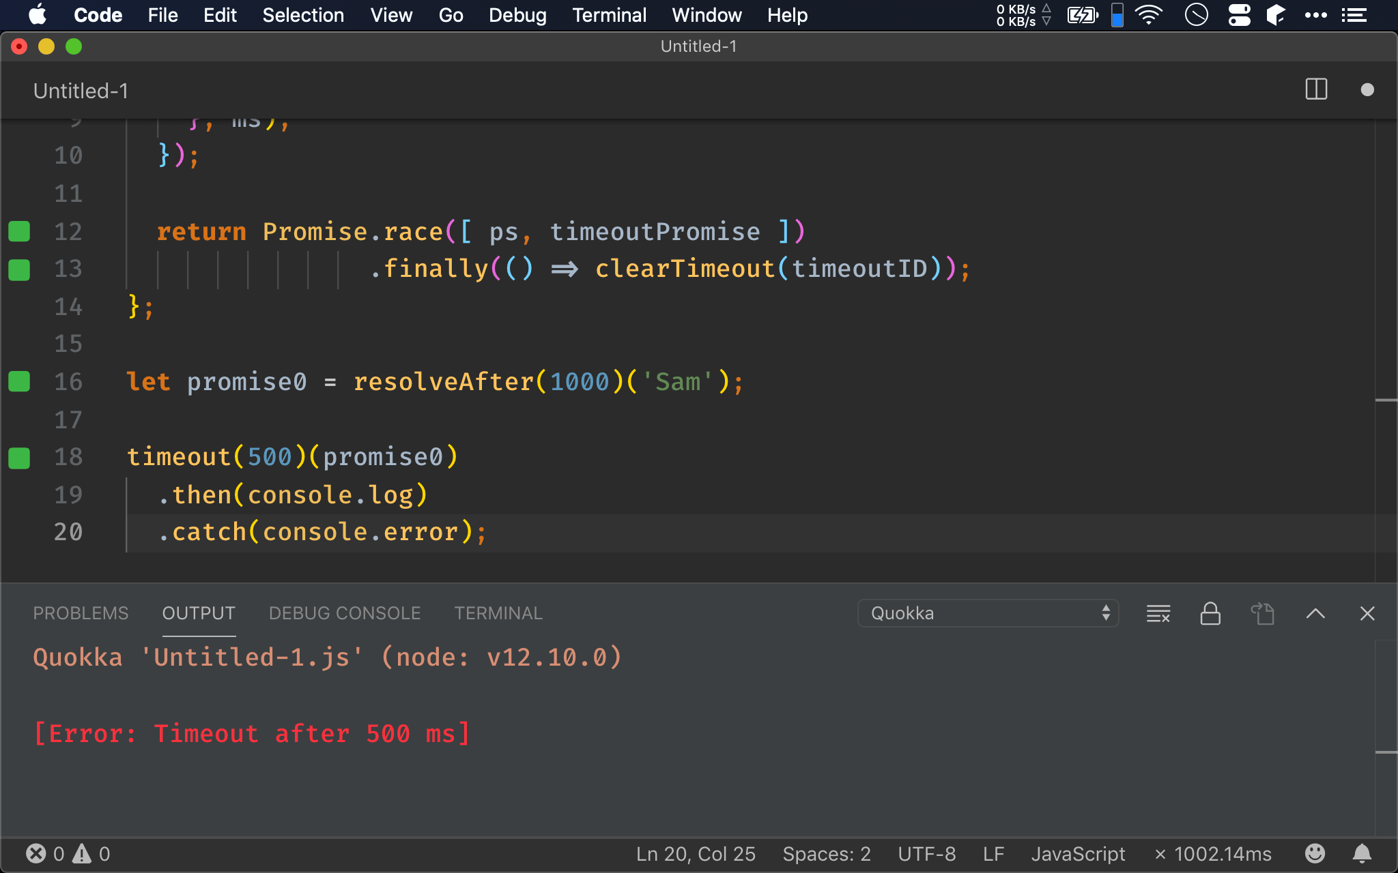This screenshot has width=1398, height=873.
Task: Open the File menu
Action: (x=162, y=15)
